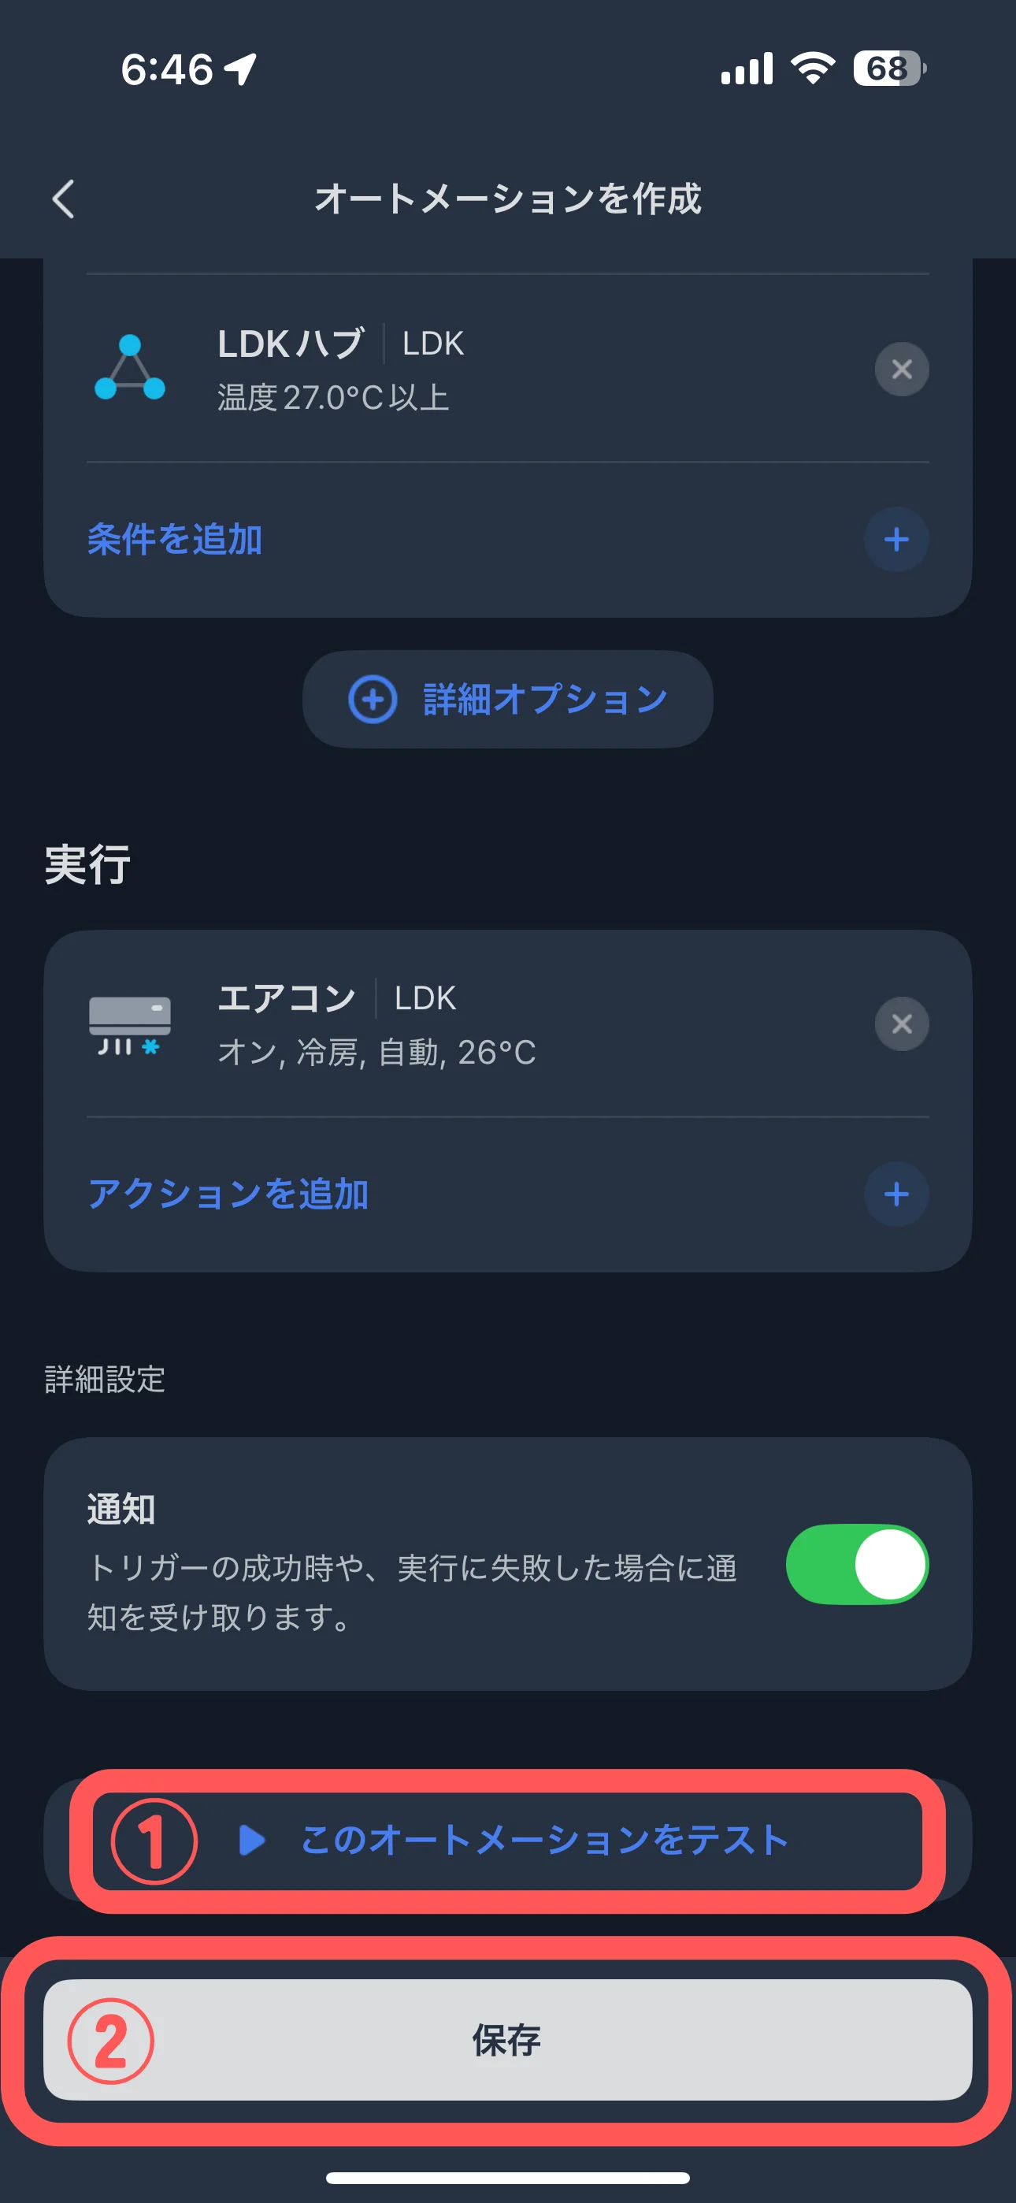Tap the battery indicator in status bar
Screen dimensions: 1016x2203
coord(888,69)
